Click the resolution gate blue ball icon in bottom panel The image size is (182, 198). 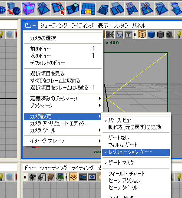(x=92, y=177)
